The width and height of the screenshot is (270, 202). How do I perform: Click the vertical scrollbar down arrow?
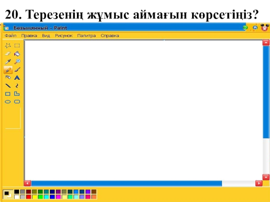(266, 177)
